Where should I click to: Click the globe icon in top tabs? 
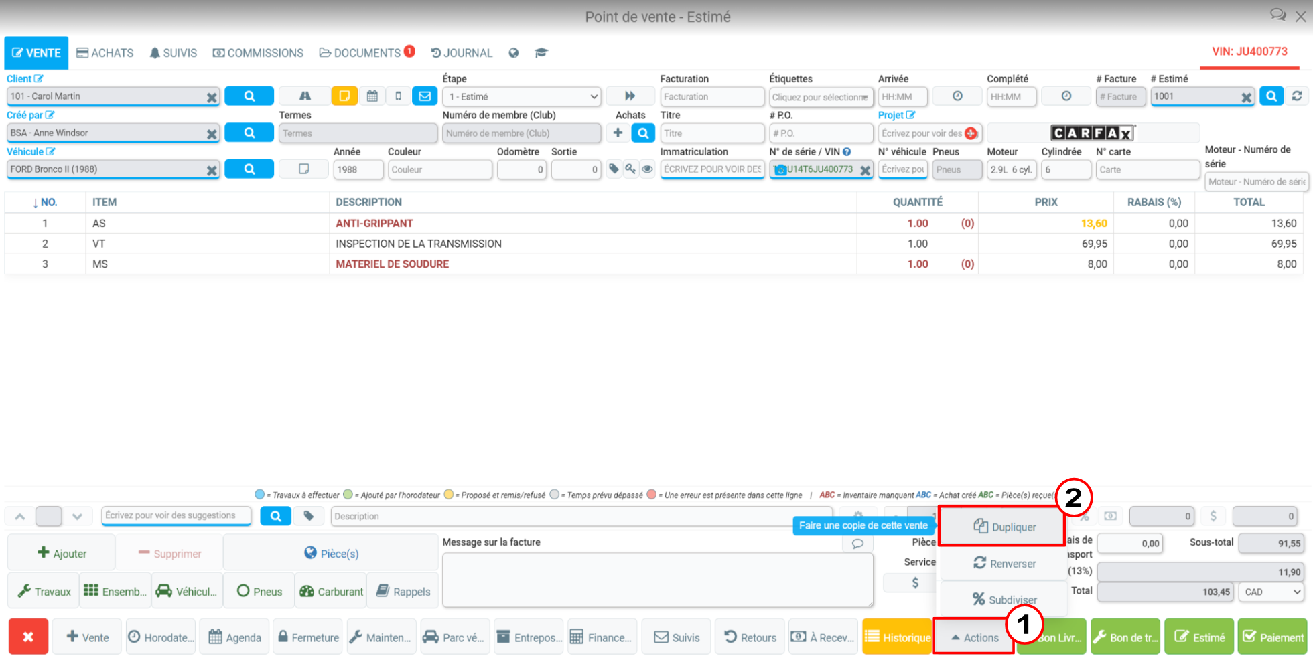[514, 53]
